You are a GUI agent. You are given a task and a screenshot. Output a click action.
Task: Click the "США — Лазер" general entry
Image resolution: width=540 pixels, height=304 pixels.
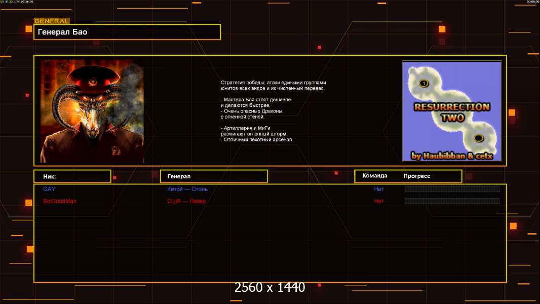[x=186, y=201]
